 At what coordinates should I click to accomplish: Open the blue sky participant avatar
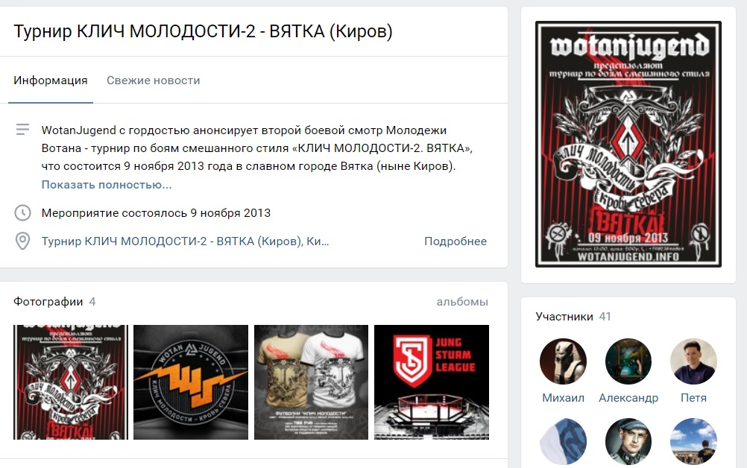(x=693, y=441)
